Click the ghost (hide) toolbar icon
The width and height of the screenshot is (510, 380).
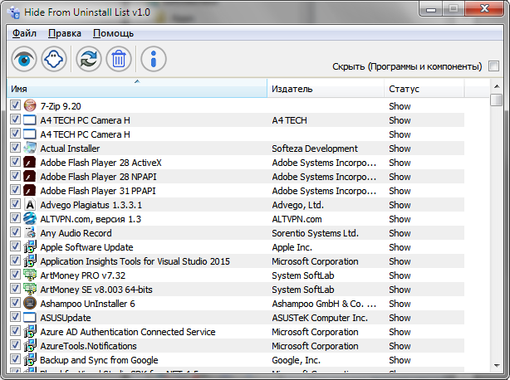pyautogui.click(x=54, y=59)
